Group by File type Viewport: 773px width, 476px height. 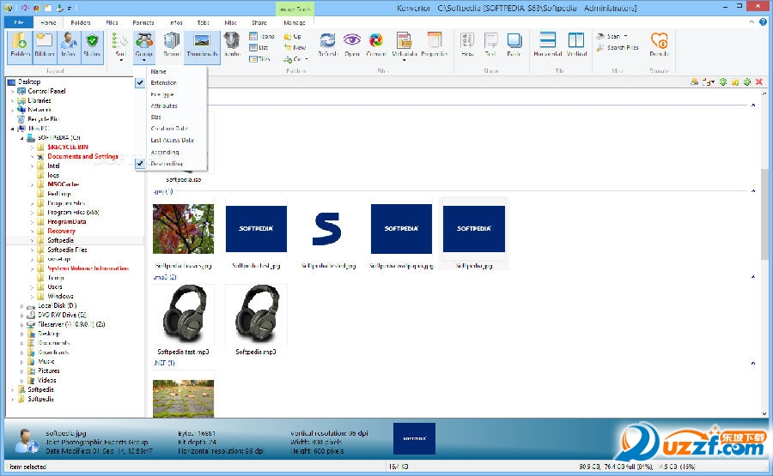coord(170,94)
